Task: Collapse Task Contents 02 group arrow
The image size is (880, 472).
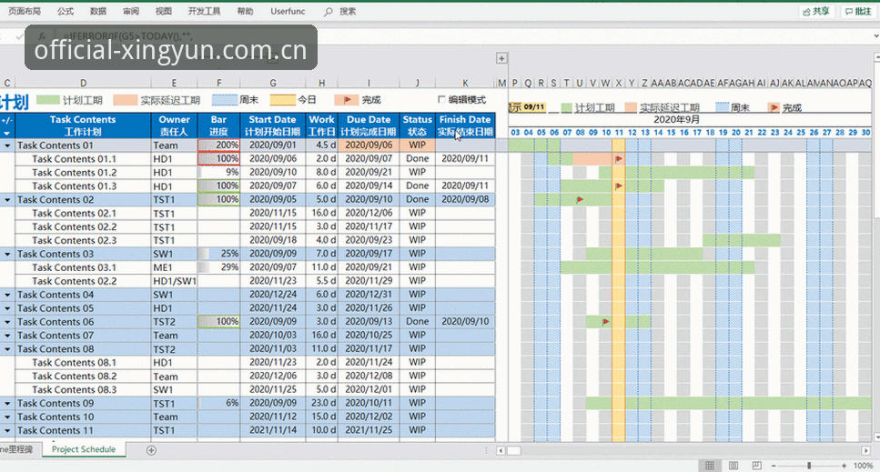Action: click(x=7, y=200)
